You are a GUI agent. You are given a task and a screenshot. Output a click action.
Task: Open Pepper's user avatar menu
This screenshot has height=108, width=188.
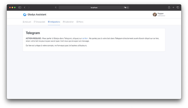[155, 14]
